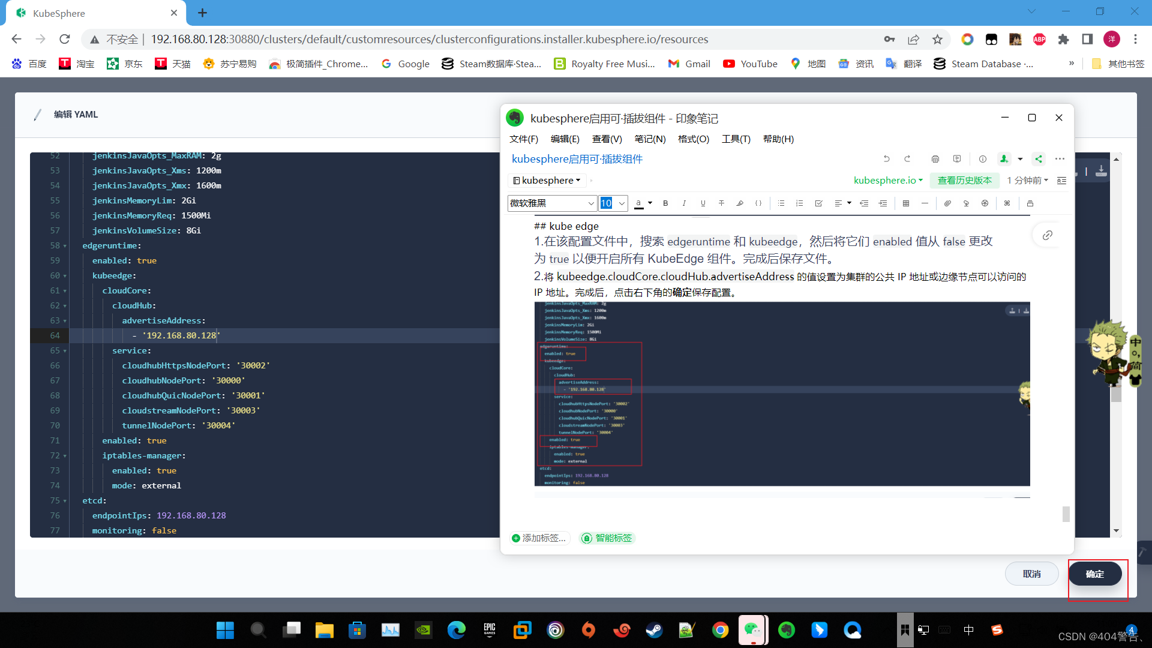Download YAML icon in editor corner
Screen dimensions: 1152x648
pyautogui.click(x=1101, y=171)
